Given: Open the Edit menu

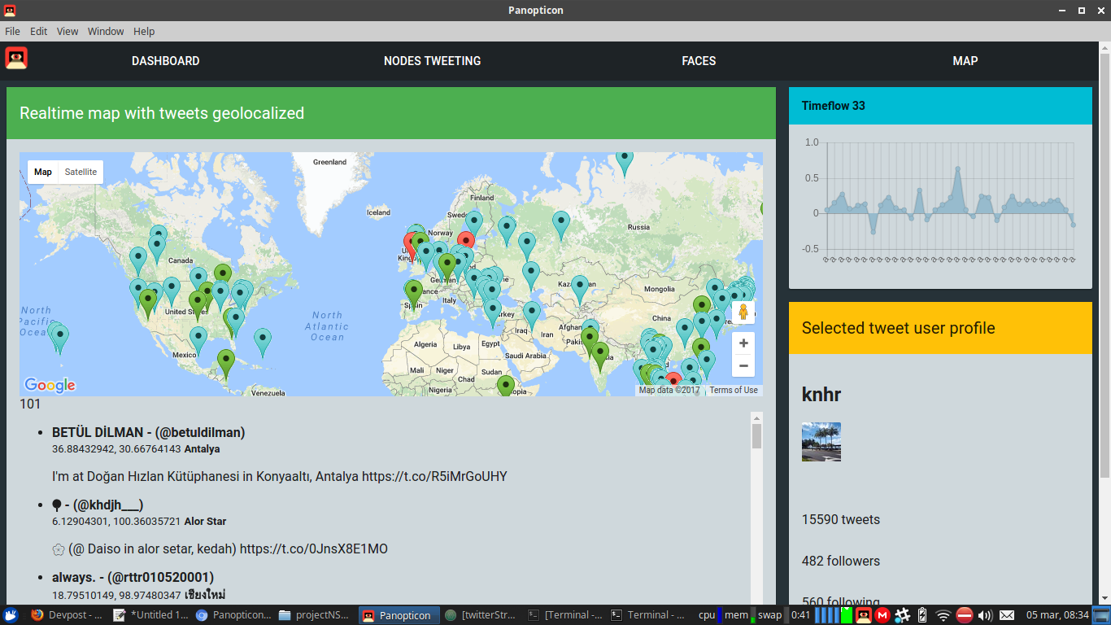Looking at the screenshot, I should (39, 31).
